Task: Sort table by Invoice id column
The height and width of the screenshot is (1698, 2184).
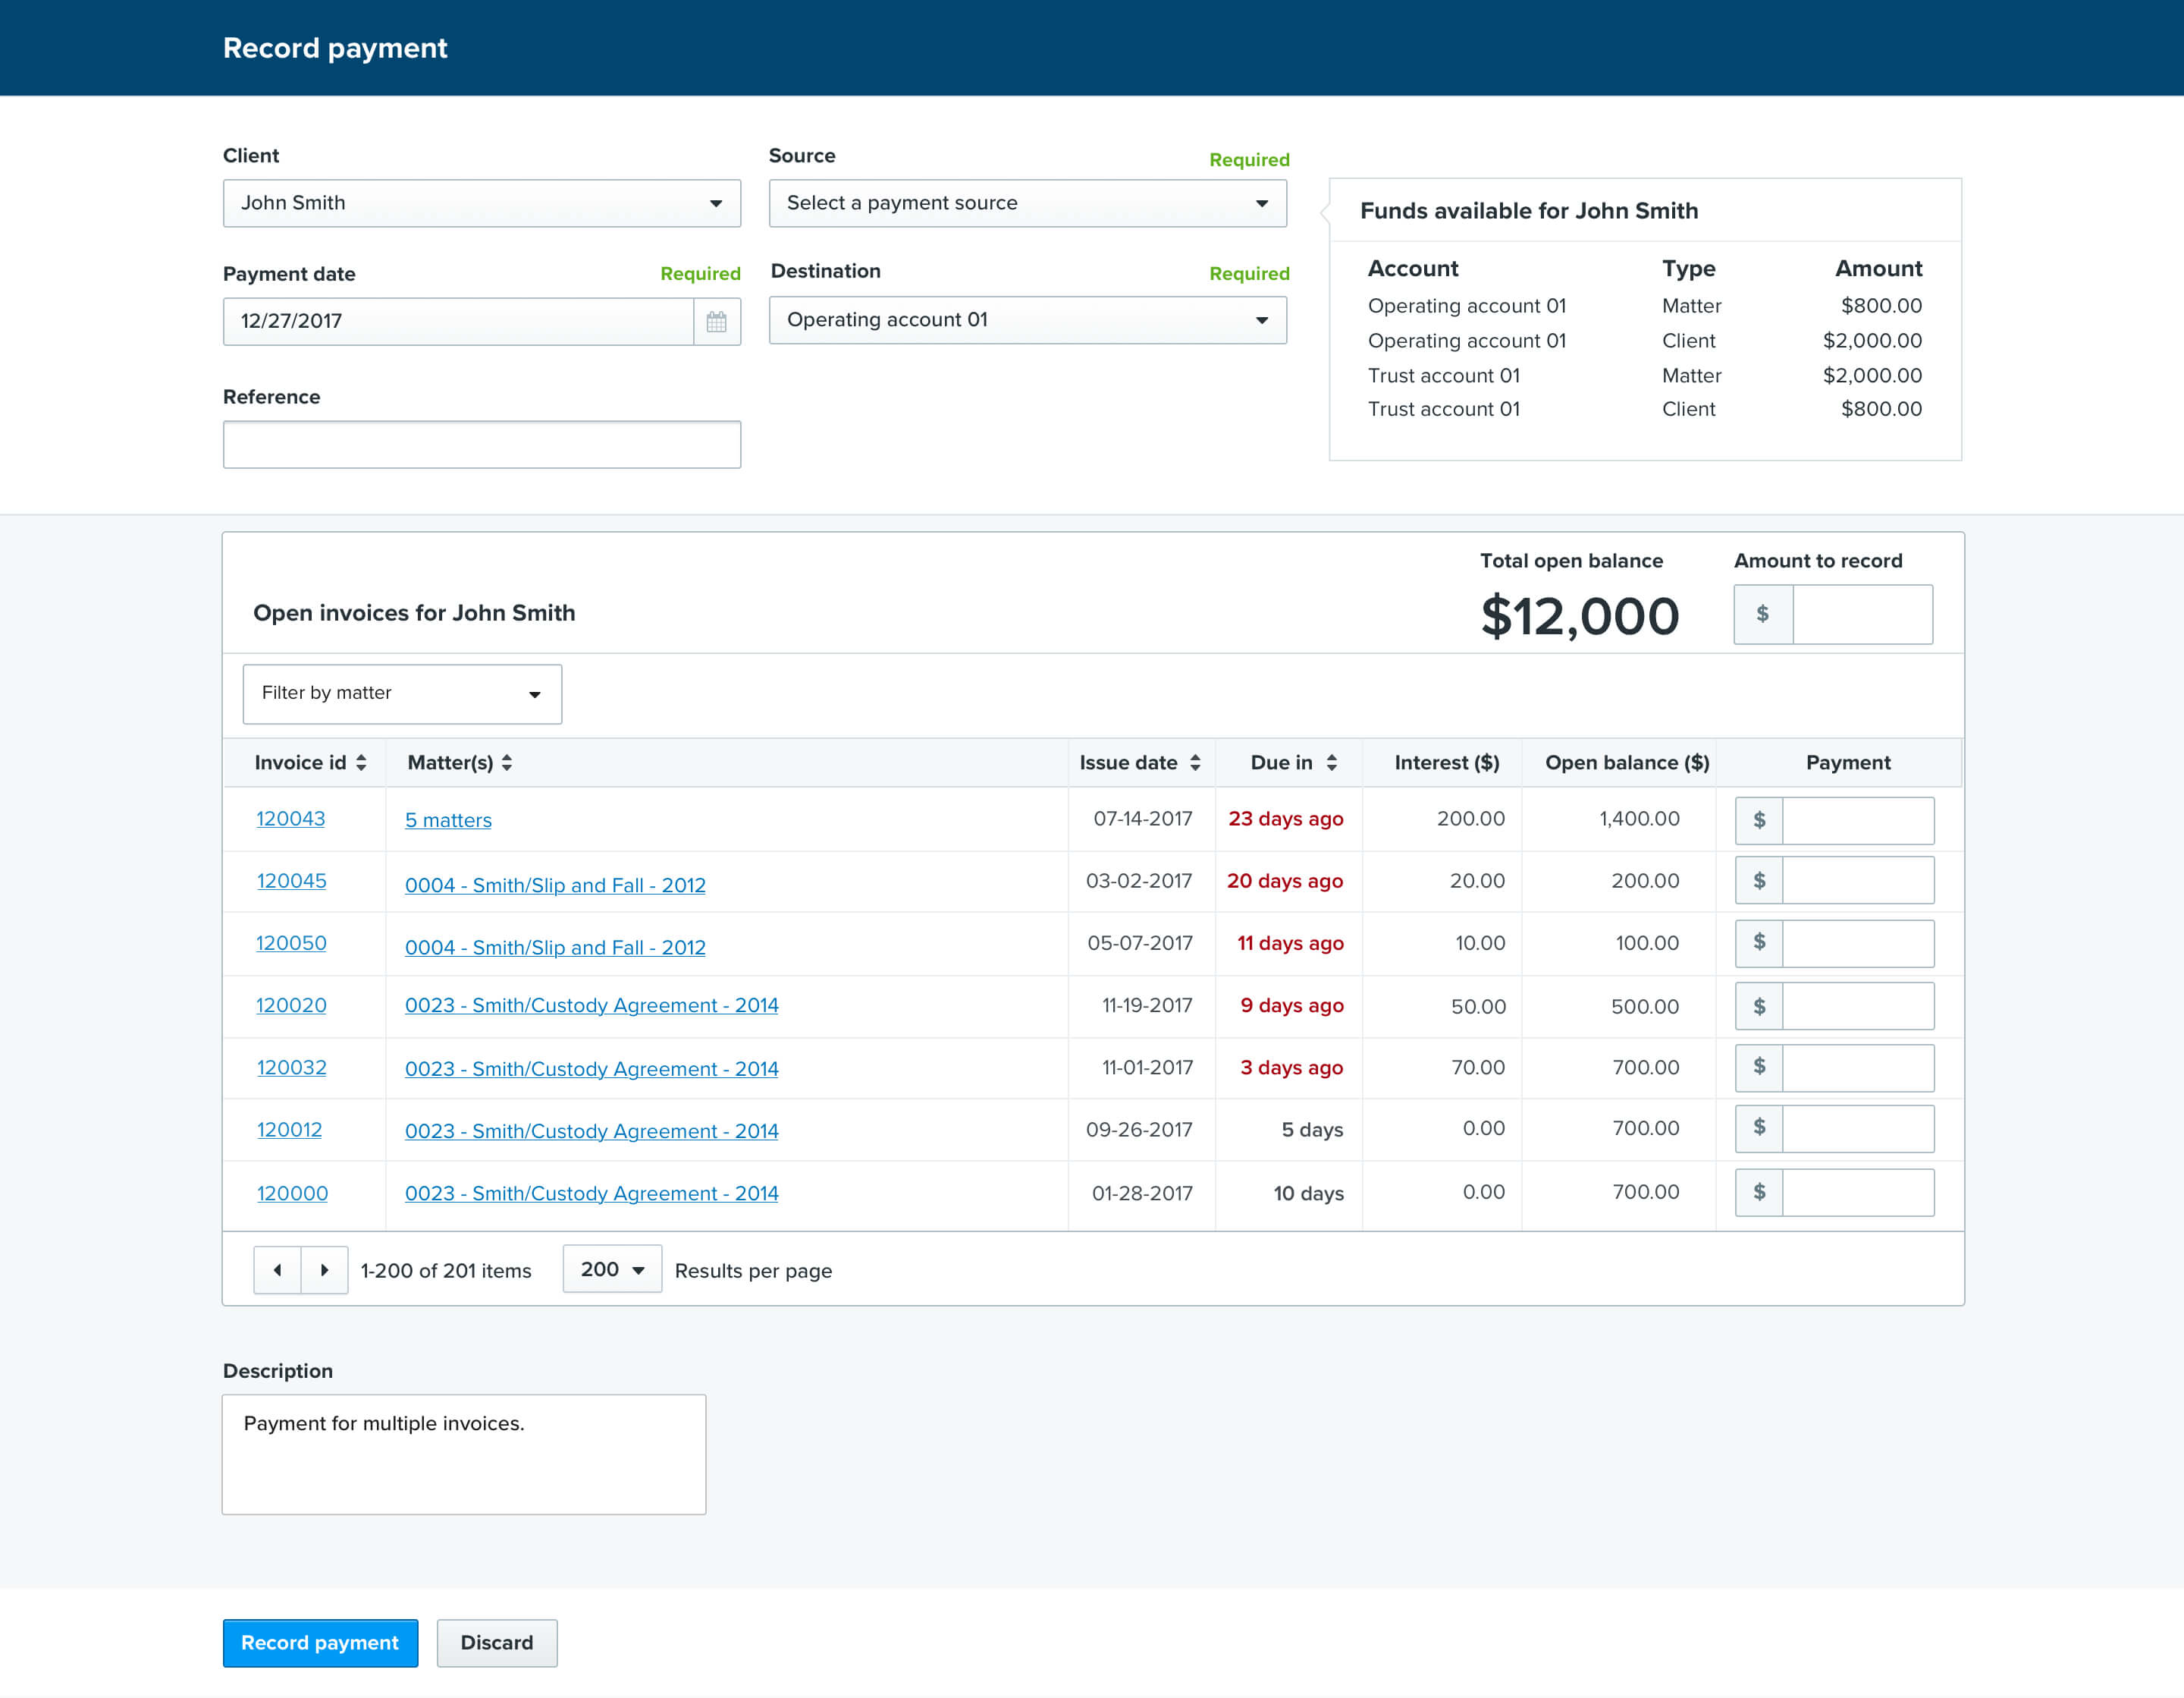Action: click(361, 763)
